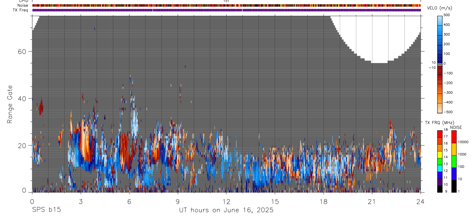Click the "12" TX frequency scale label
Screen dimensions: 473x218
click(x=445, y=171)
